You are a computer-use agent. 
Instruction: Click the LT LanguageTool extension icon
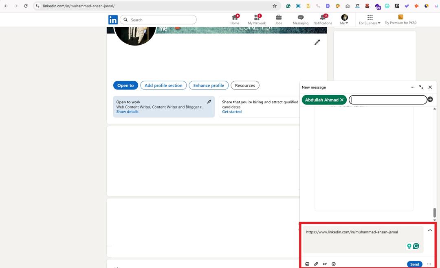click(x=357, y=6)
